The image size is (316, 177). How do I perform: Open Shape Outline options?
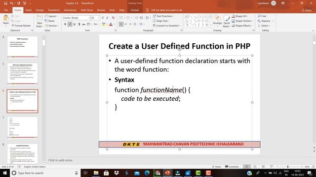242,21
